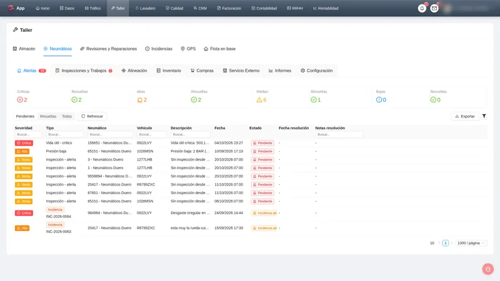Viewport: 500px width, 281px height.
Task: Click the App logo icon
Action: point(11,8)
